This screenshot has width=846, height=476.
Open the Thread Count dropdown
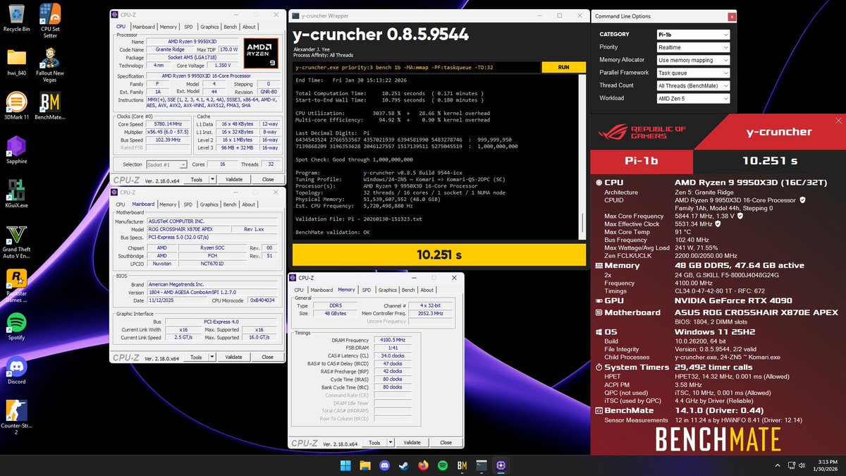[693, 85]
